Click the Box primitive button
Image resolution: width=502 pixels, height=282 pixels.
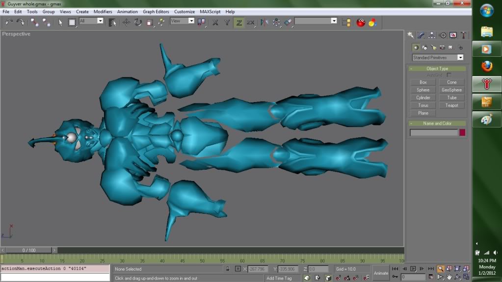423,82
